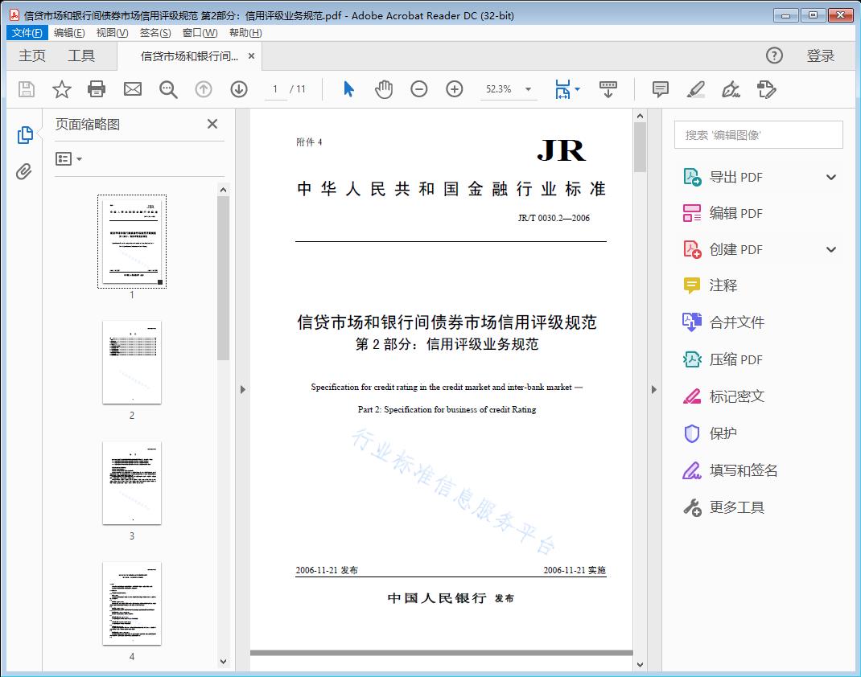Expand the 导出 PDF section chevron

[831, 178]
